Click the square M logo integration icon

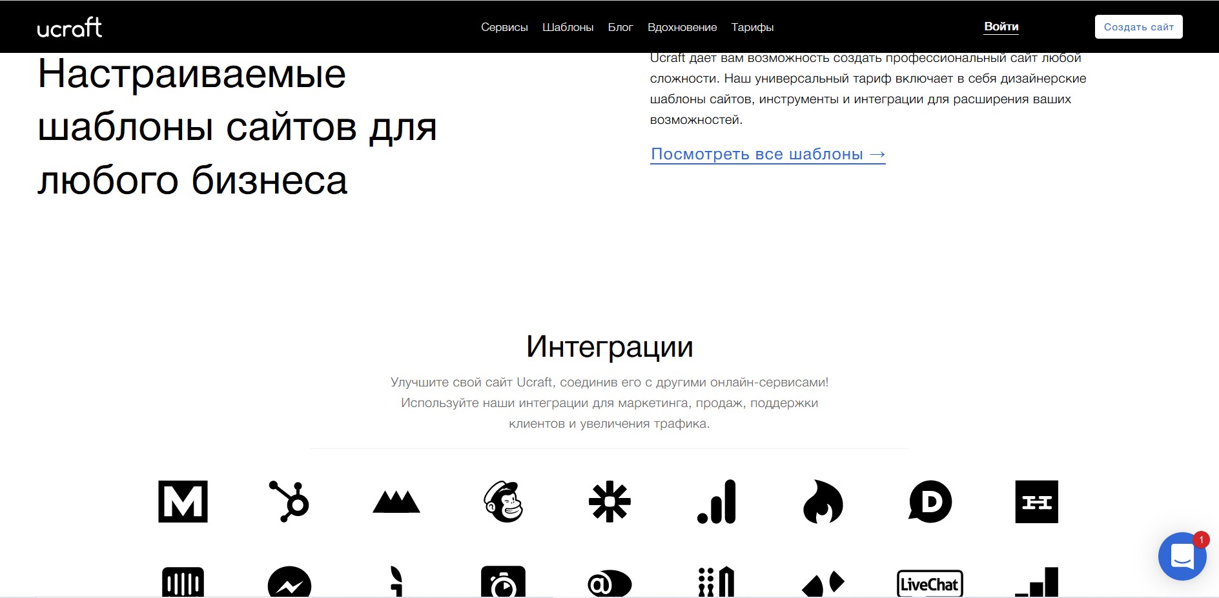point(183,501)
